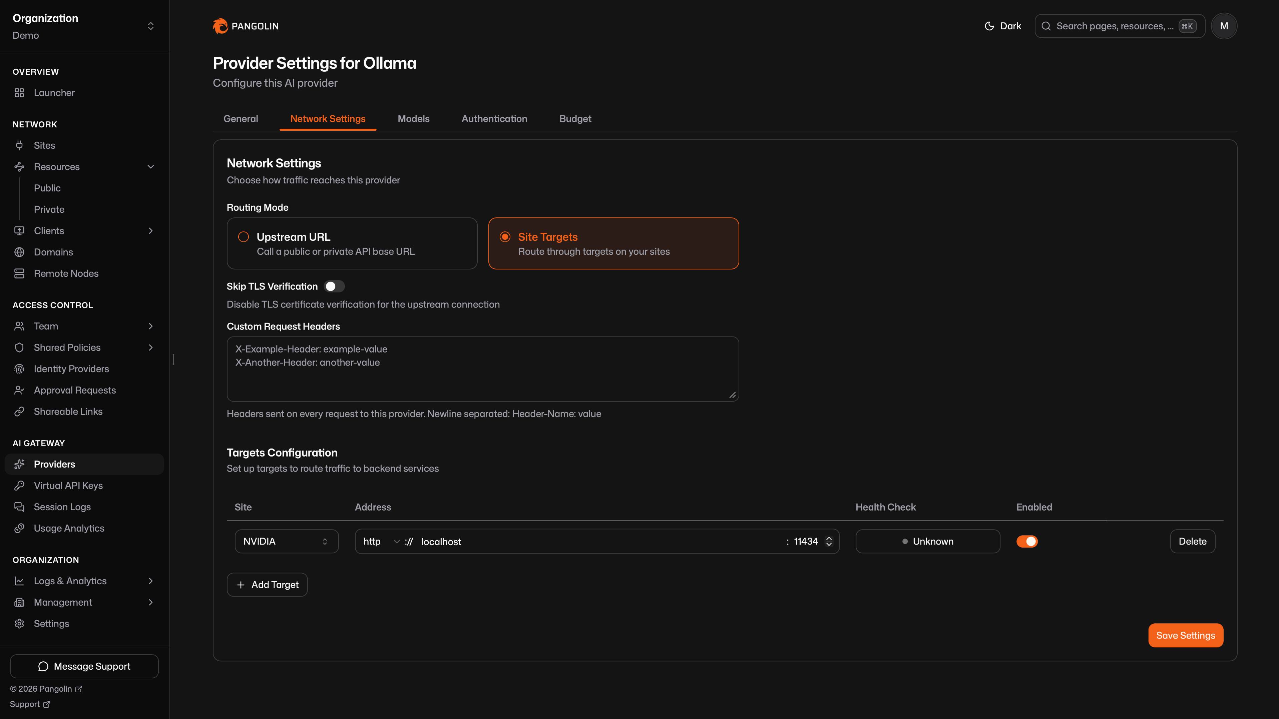This screenshot has height=719, width=1279.
Task: Click the Management building icon
Action: pyautogui.click(x=19, y=602)
